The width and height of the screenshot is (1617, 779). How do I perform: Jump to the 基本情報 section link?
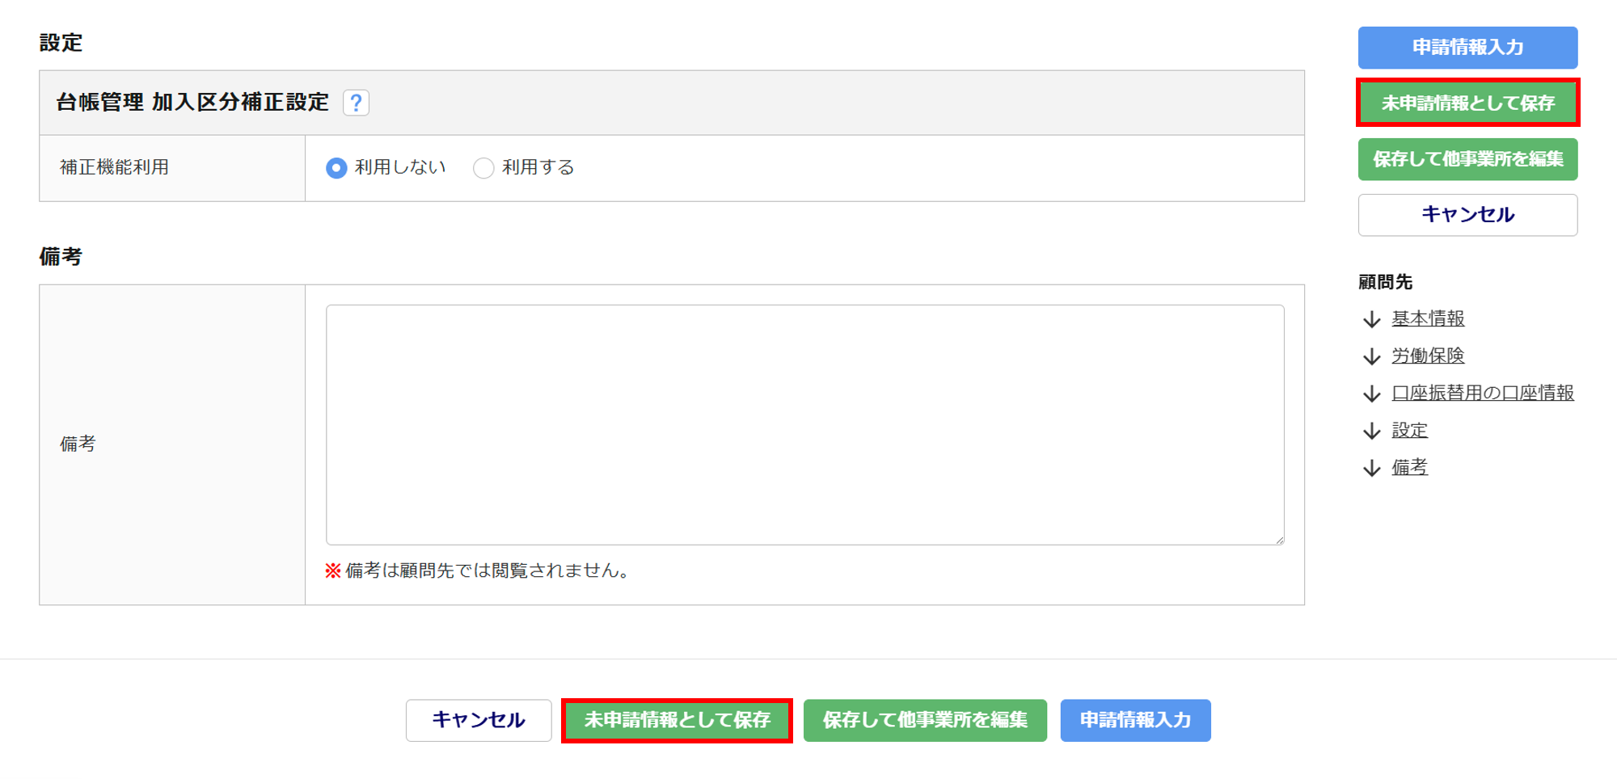1428,318
